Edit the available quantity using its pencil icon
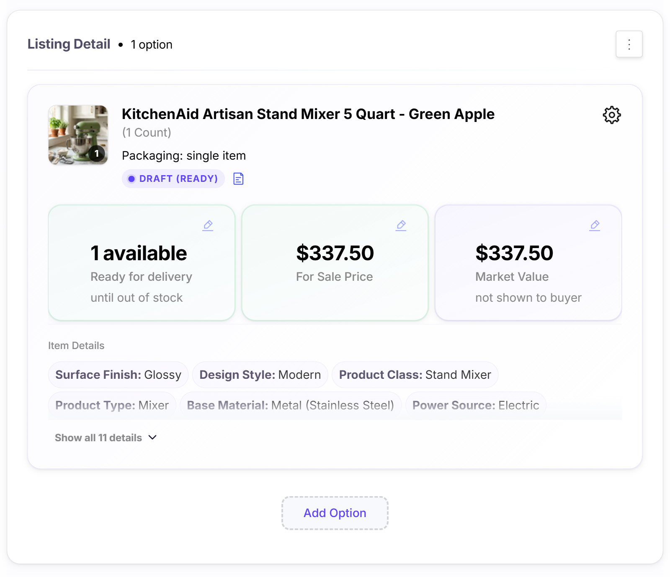The height and width of the screenshot is (577, 670). (x=208, y=225)
